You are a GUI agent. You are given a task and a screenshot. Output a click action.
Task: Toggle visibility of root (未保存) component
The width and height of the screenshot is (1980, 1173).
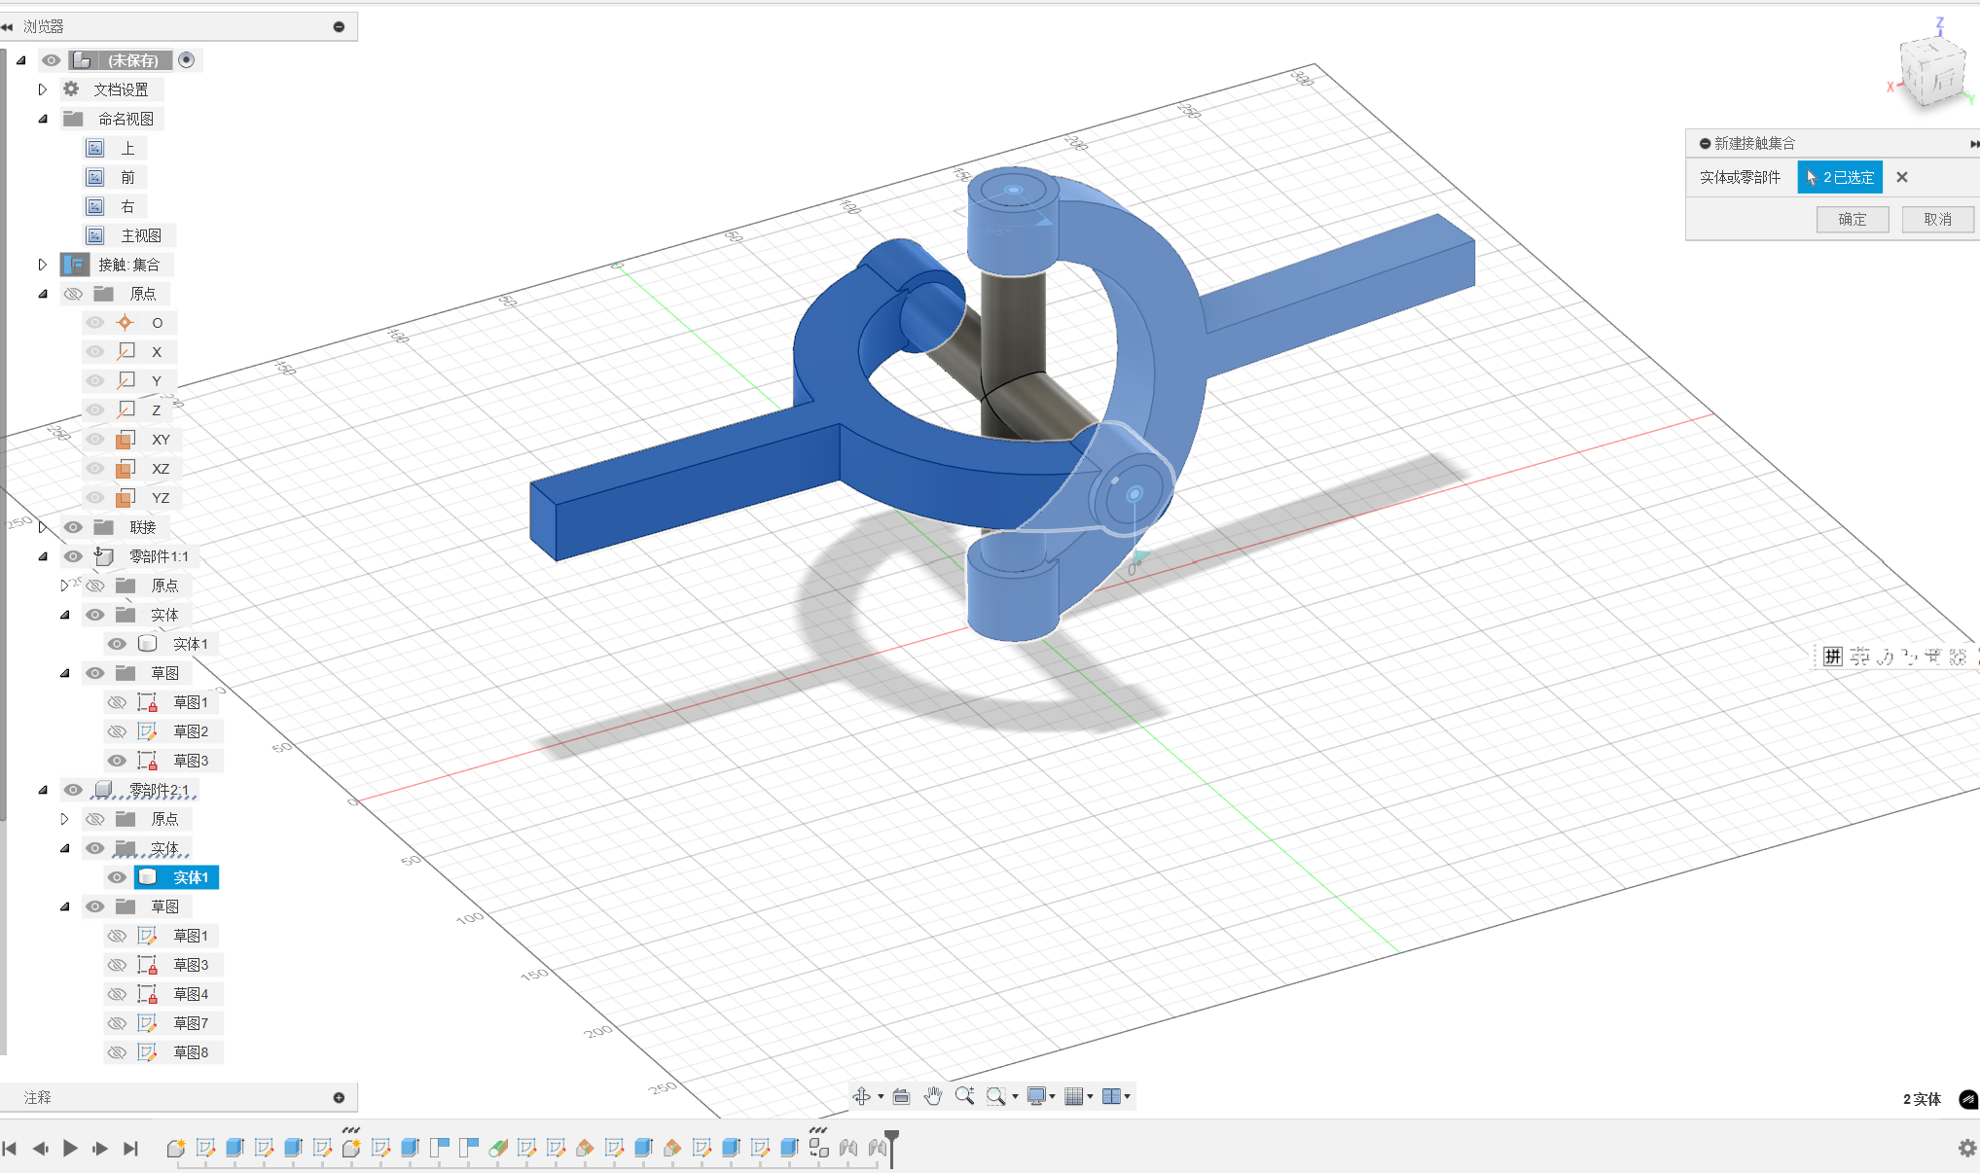[x=52, y=60]
